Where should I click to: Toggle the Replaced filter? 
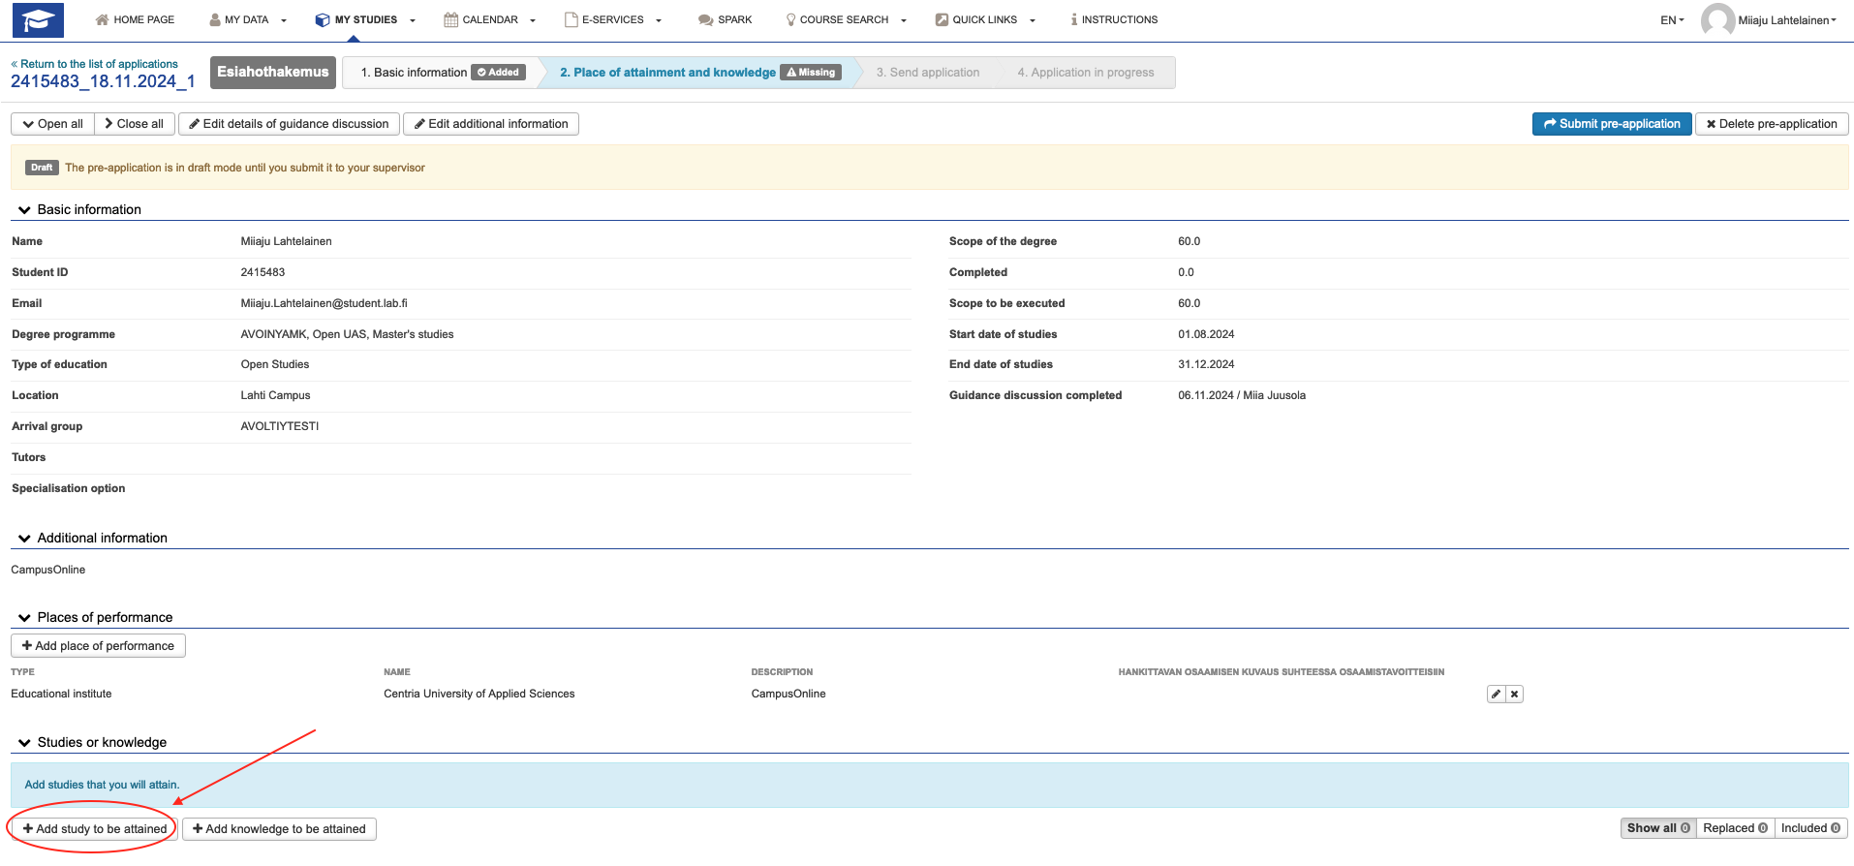point(1734,828)
